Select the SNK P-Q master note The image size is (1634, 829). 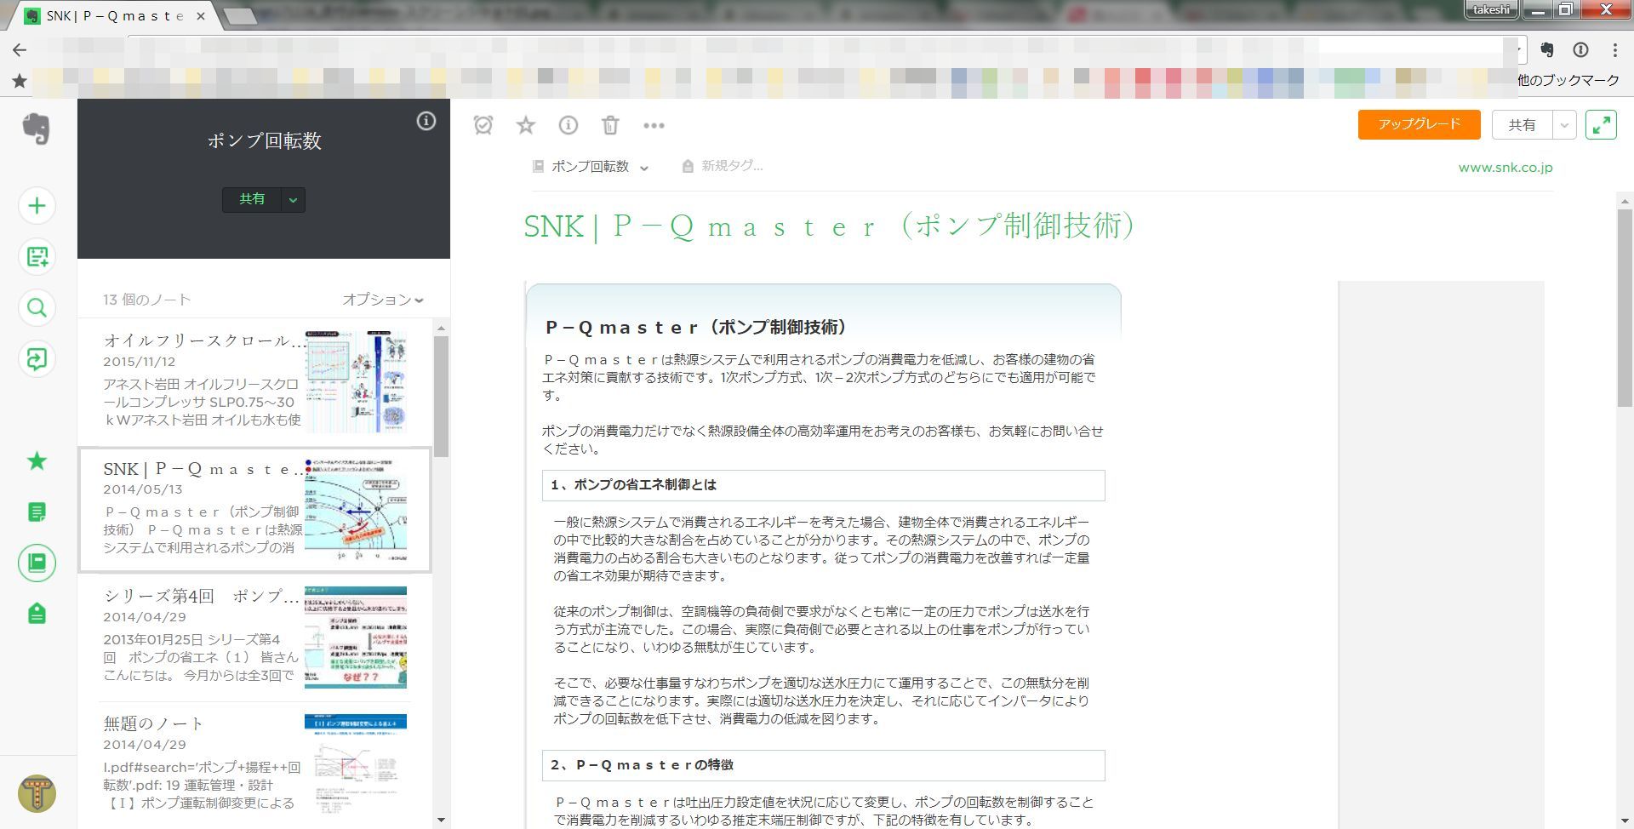point(254,511)
